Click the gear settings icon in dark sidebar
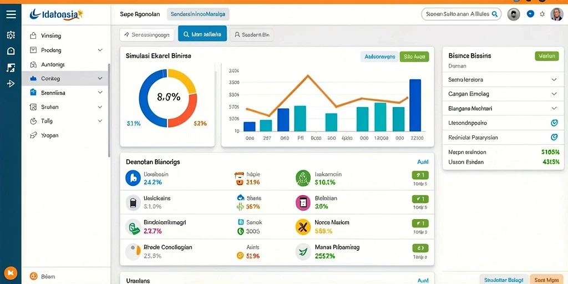 pos(11,35)
